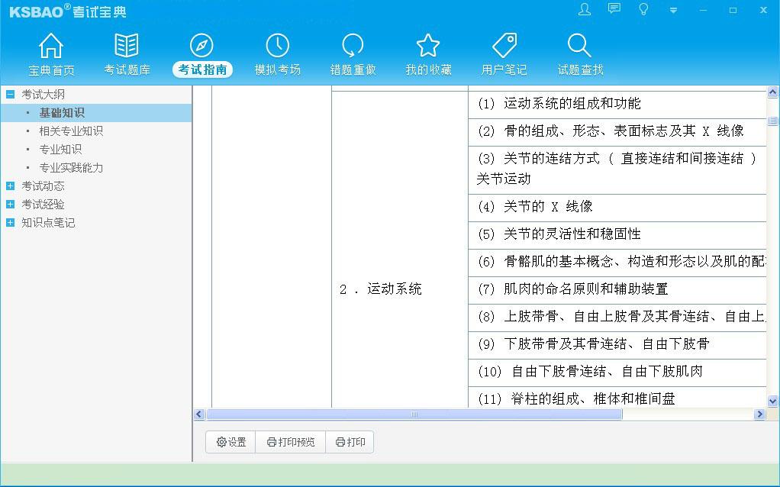
Task: Open the 考试题库 book icon
Action: tap(127, 46)
